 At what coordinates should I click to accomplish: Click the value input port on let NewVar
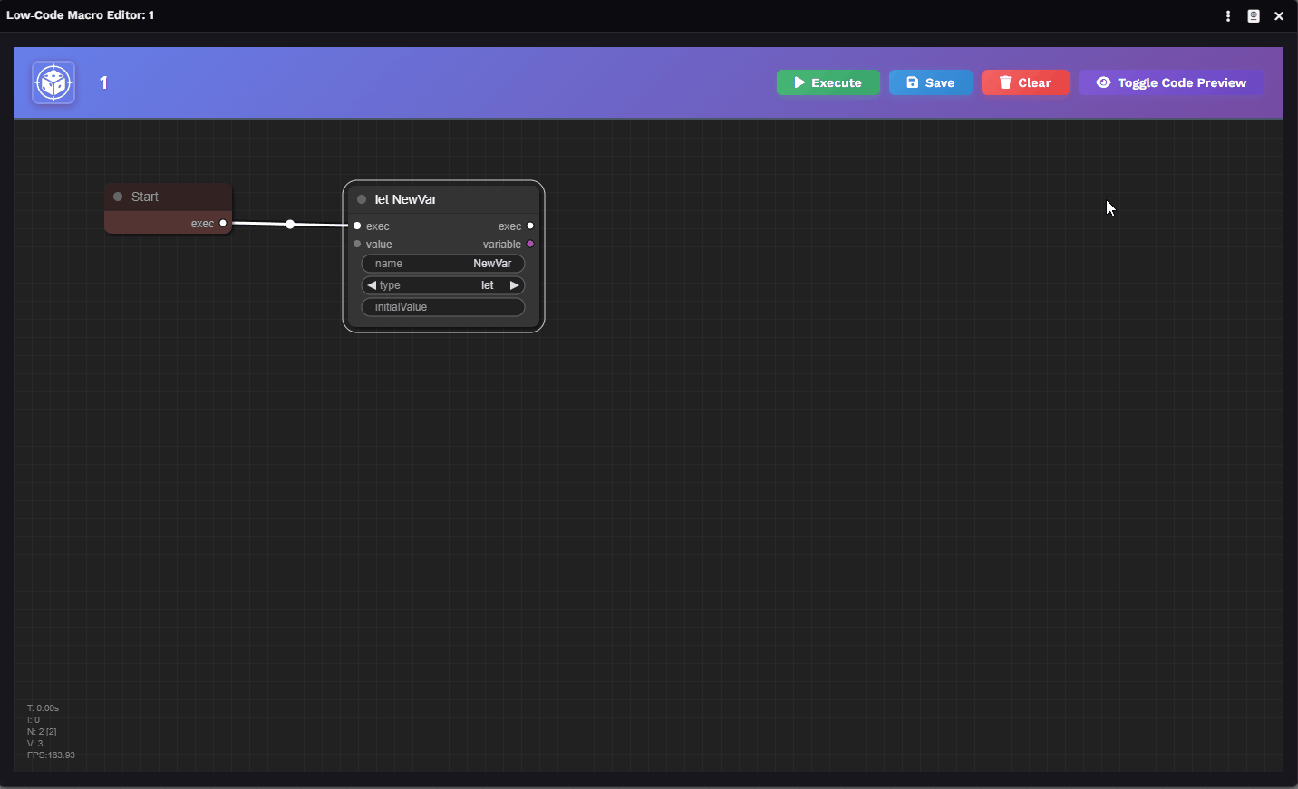click(x=357, y=244)
